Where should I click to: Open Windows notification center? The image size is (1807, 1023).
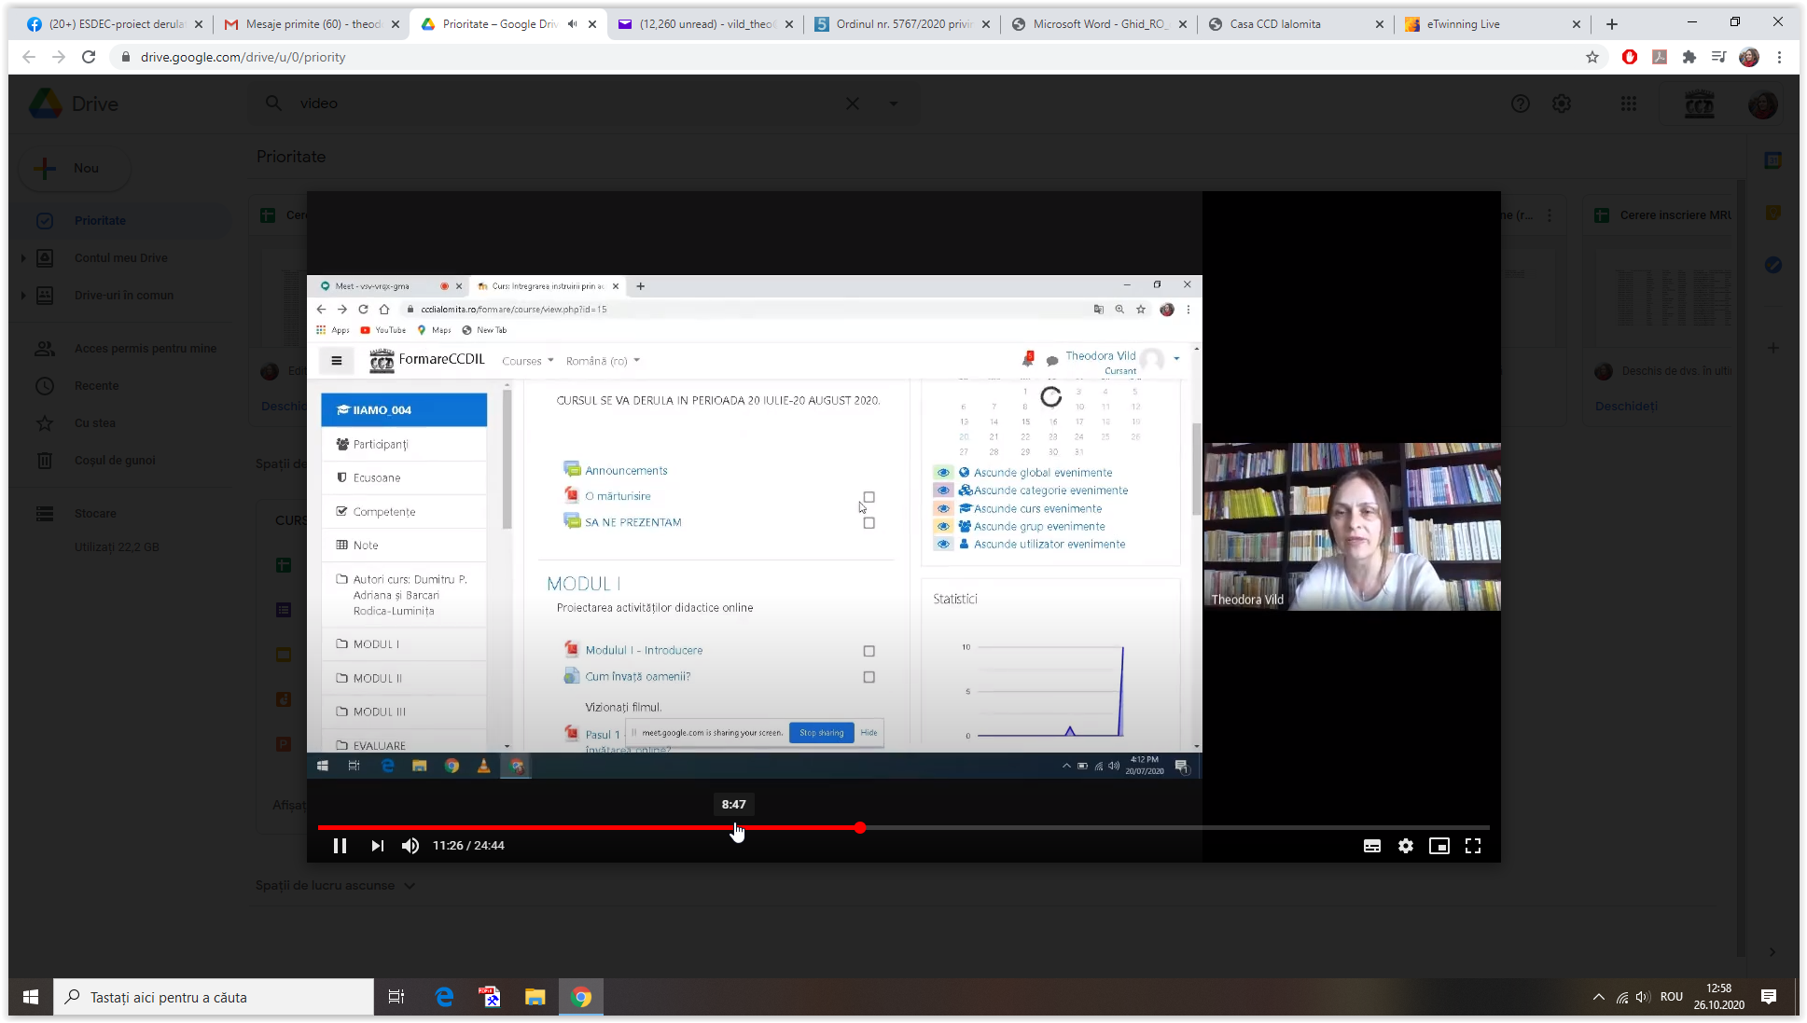[1769, 998]
